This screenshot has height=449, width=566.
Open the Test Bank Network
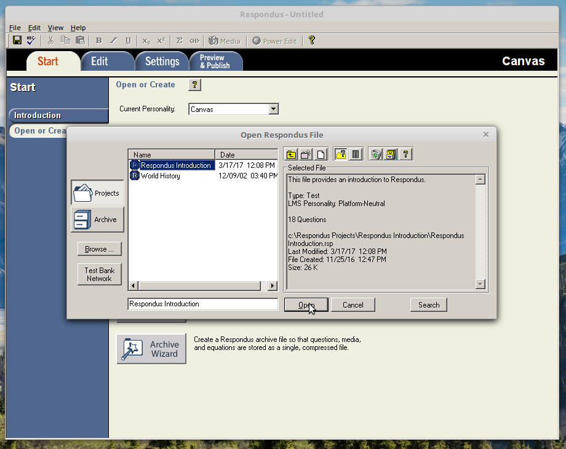click(x=99, y=274)
